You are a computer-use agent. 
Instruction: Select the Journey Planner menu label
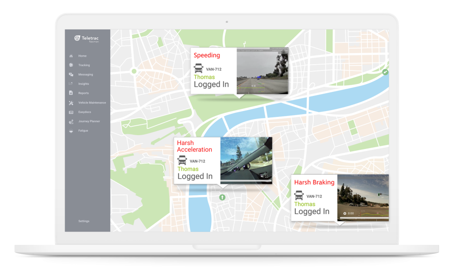[x=89, y=121]
